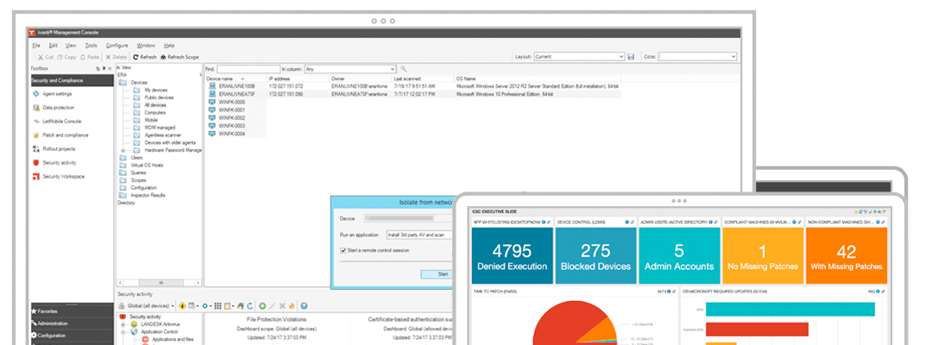
Task: Select the All devices tree folder
Action: pos(156,105)
